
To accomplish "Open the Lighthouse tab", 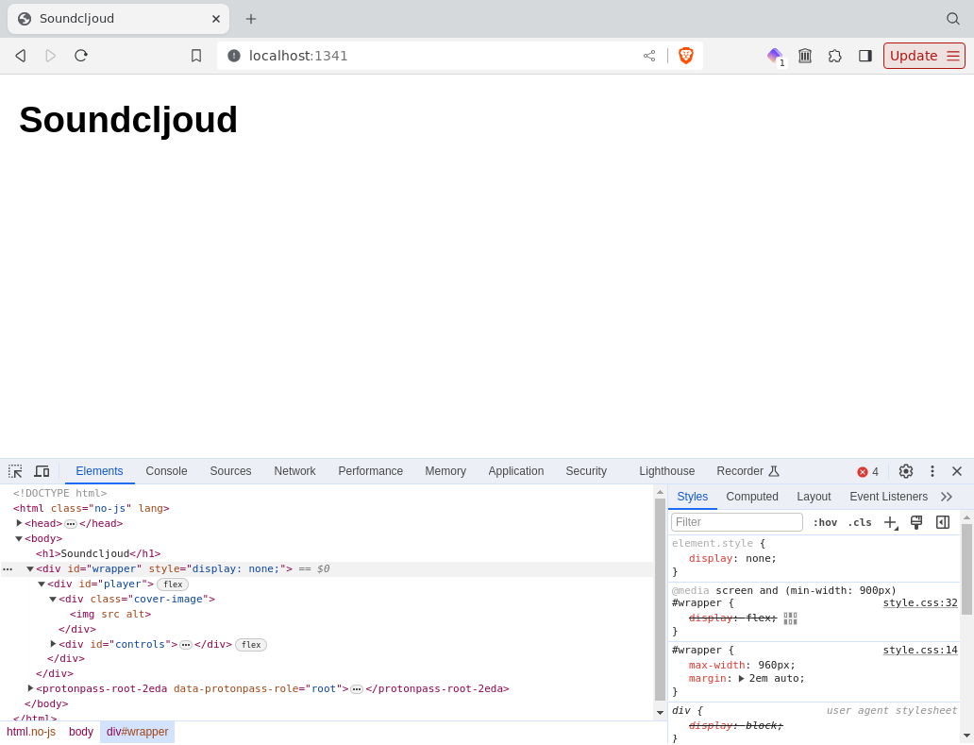I will (x=666, y=471).
